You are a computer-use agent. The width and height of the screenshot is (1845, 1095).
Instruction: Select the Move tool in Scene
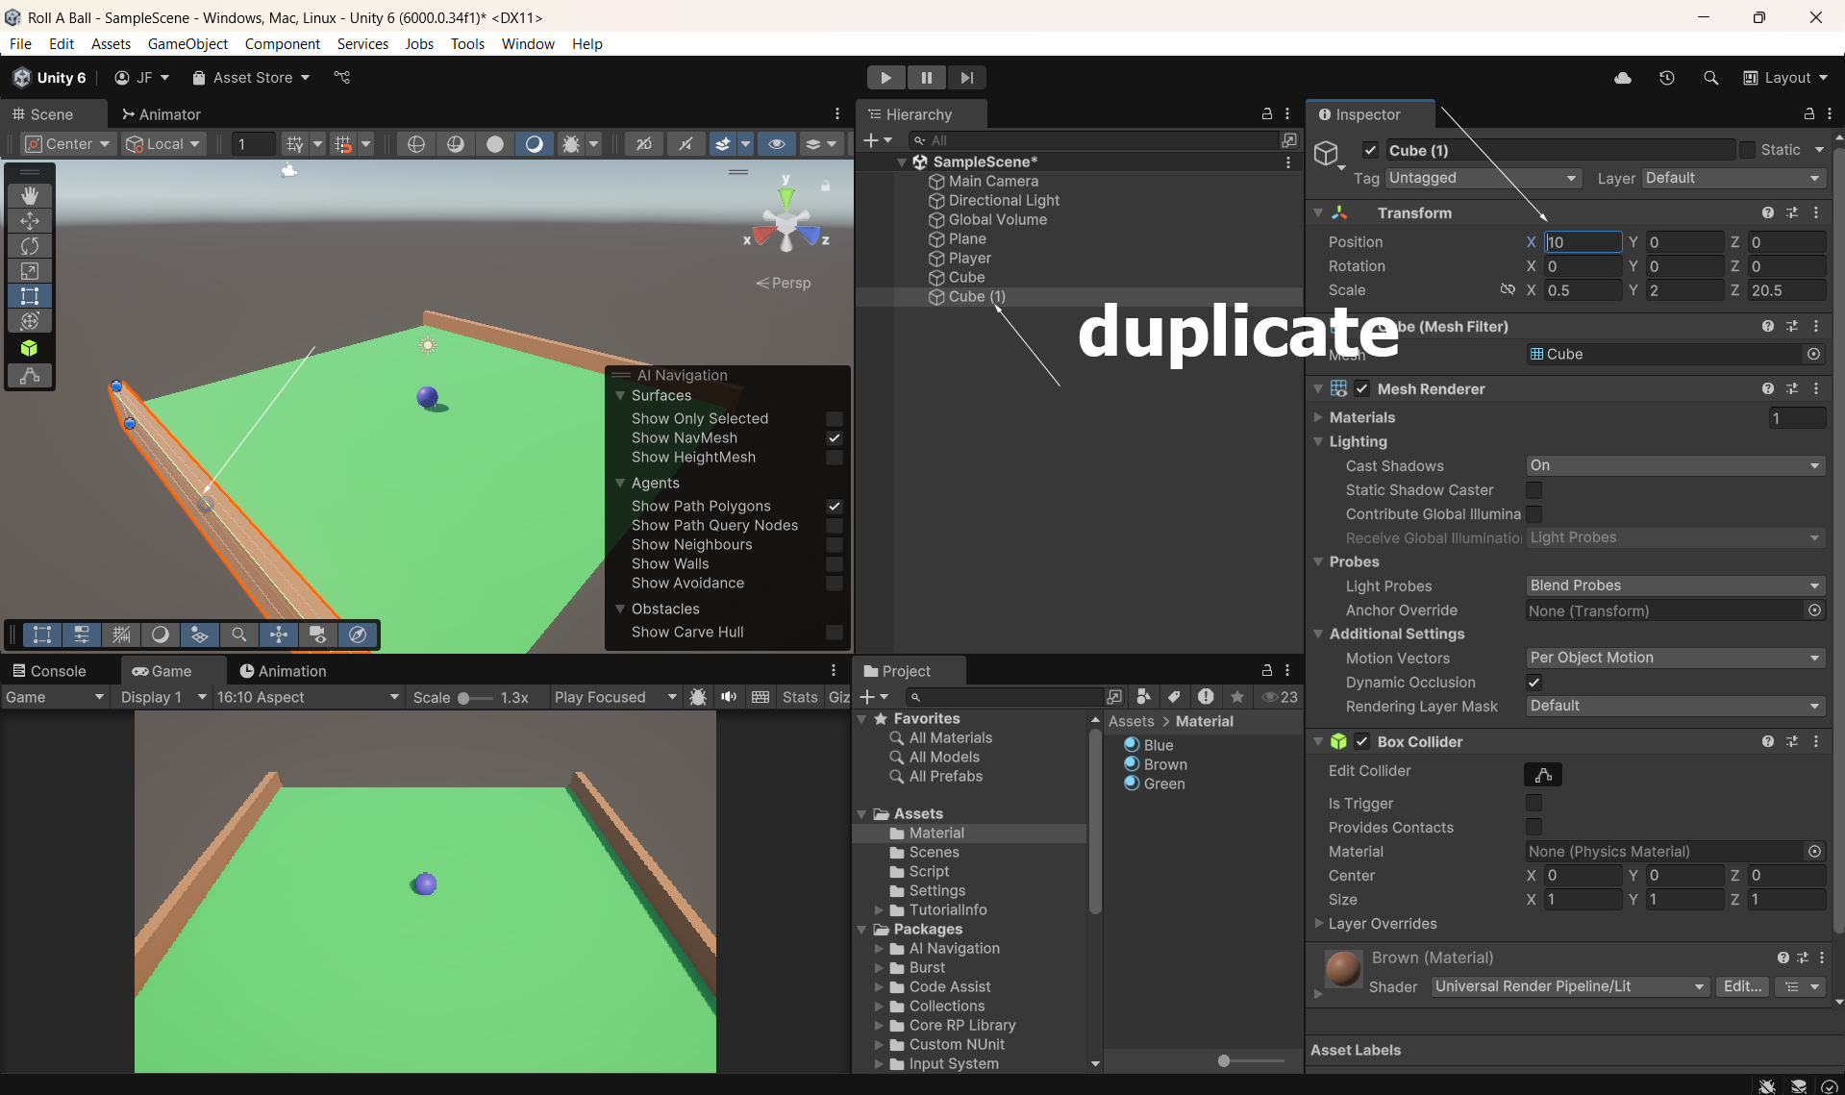[x=30, y=221]
